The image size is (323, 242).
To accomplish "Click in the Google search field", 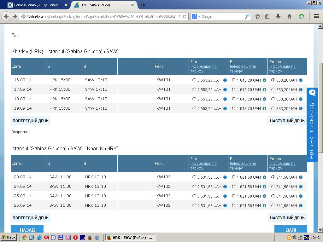I will point(222,16).
